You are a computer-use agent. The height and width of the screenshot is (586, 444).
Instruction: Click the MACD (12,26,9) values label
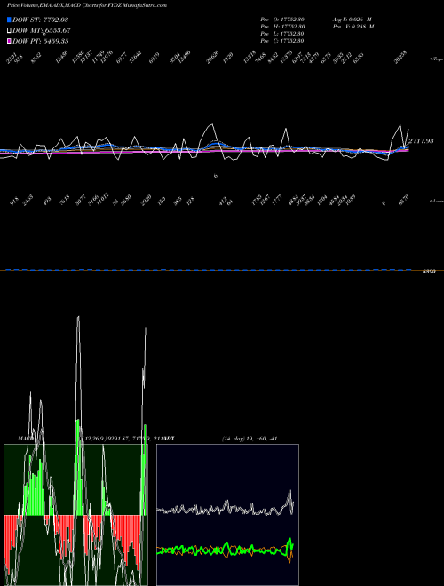[124, 439]
